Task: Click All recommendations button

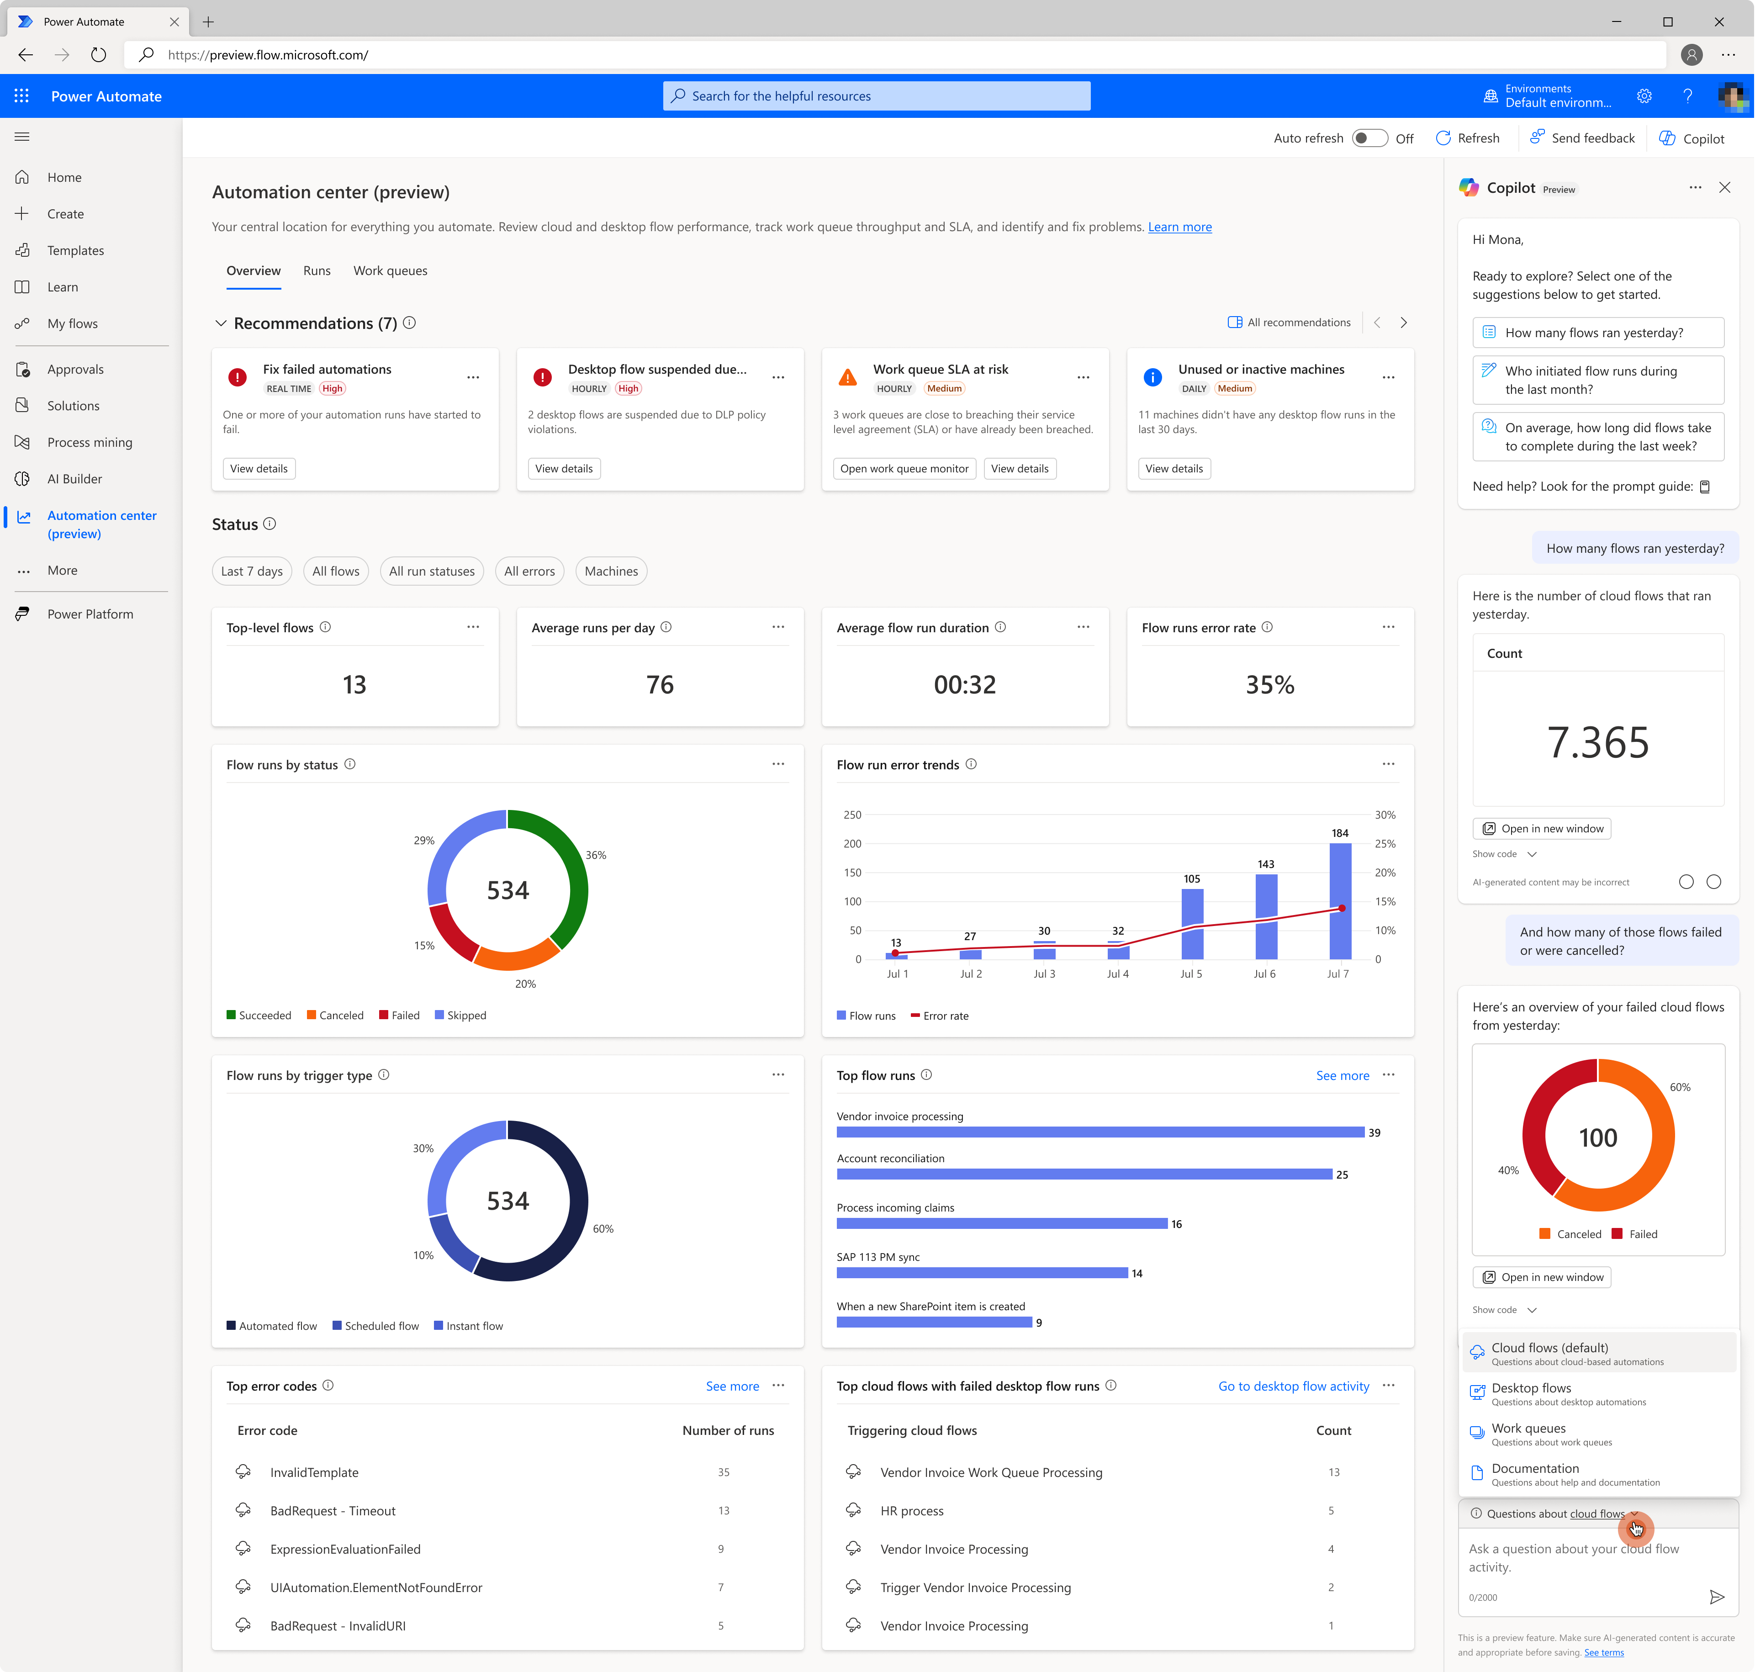Action: coord(1289,323)
